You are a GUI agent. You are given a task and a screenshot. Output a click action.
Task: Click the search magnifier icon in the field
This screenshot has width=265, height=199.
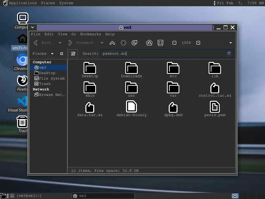pos(229,53)
